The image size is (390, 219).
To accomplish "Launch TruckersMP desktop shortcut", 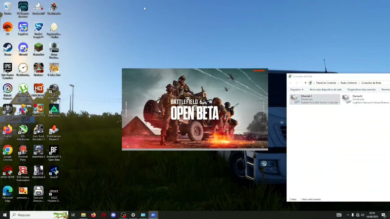I will point(38,9).
